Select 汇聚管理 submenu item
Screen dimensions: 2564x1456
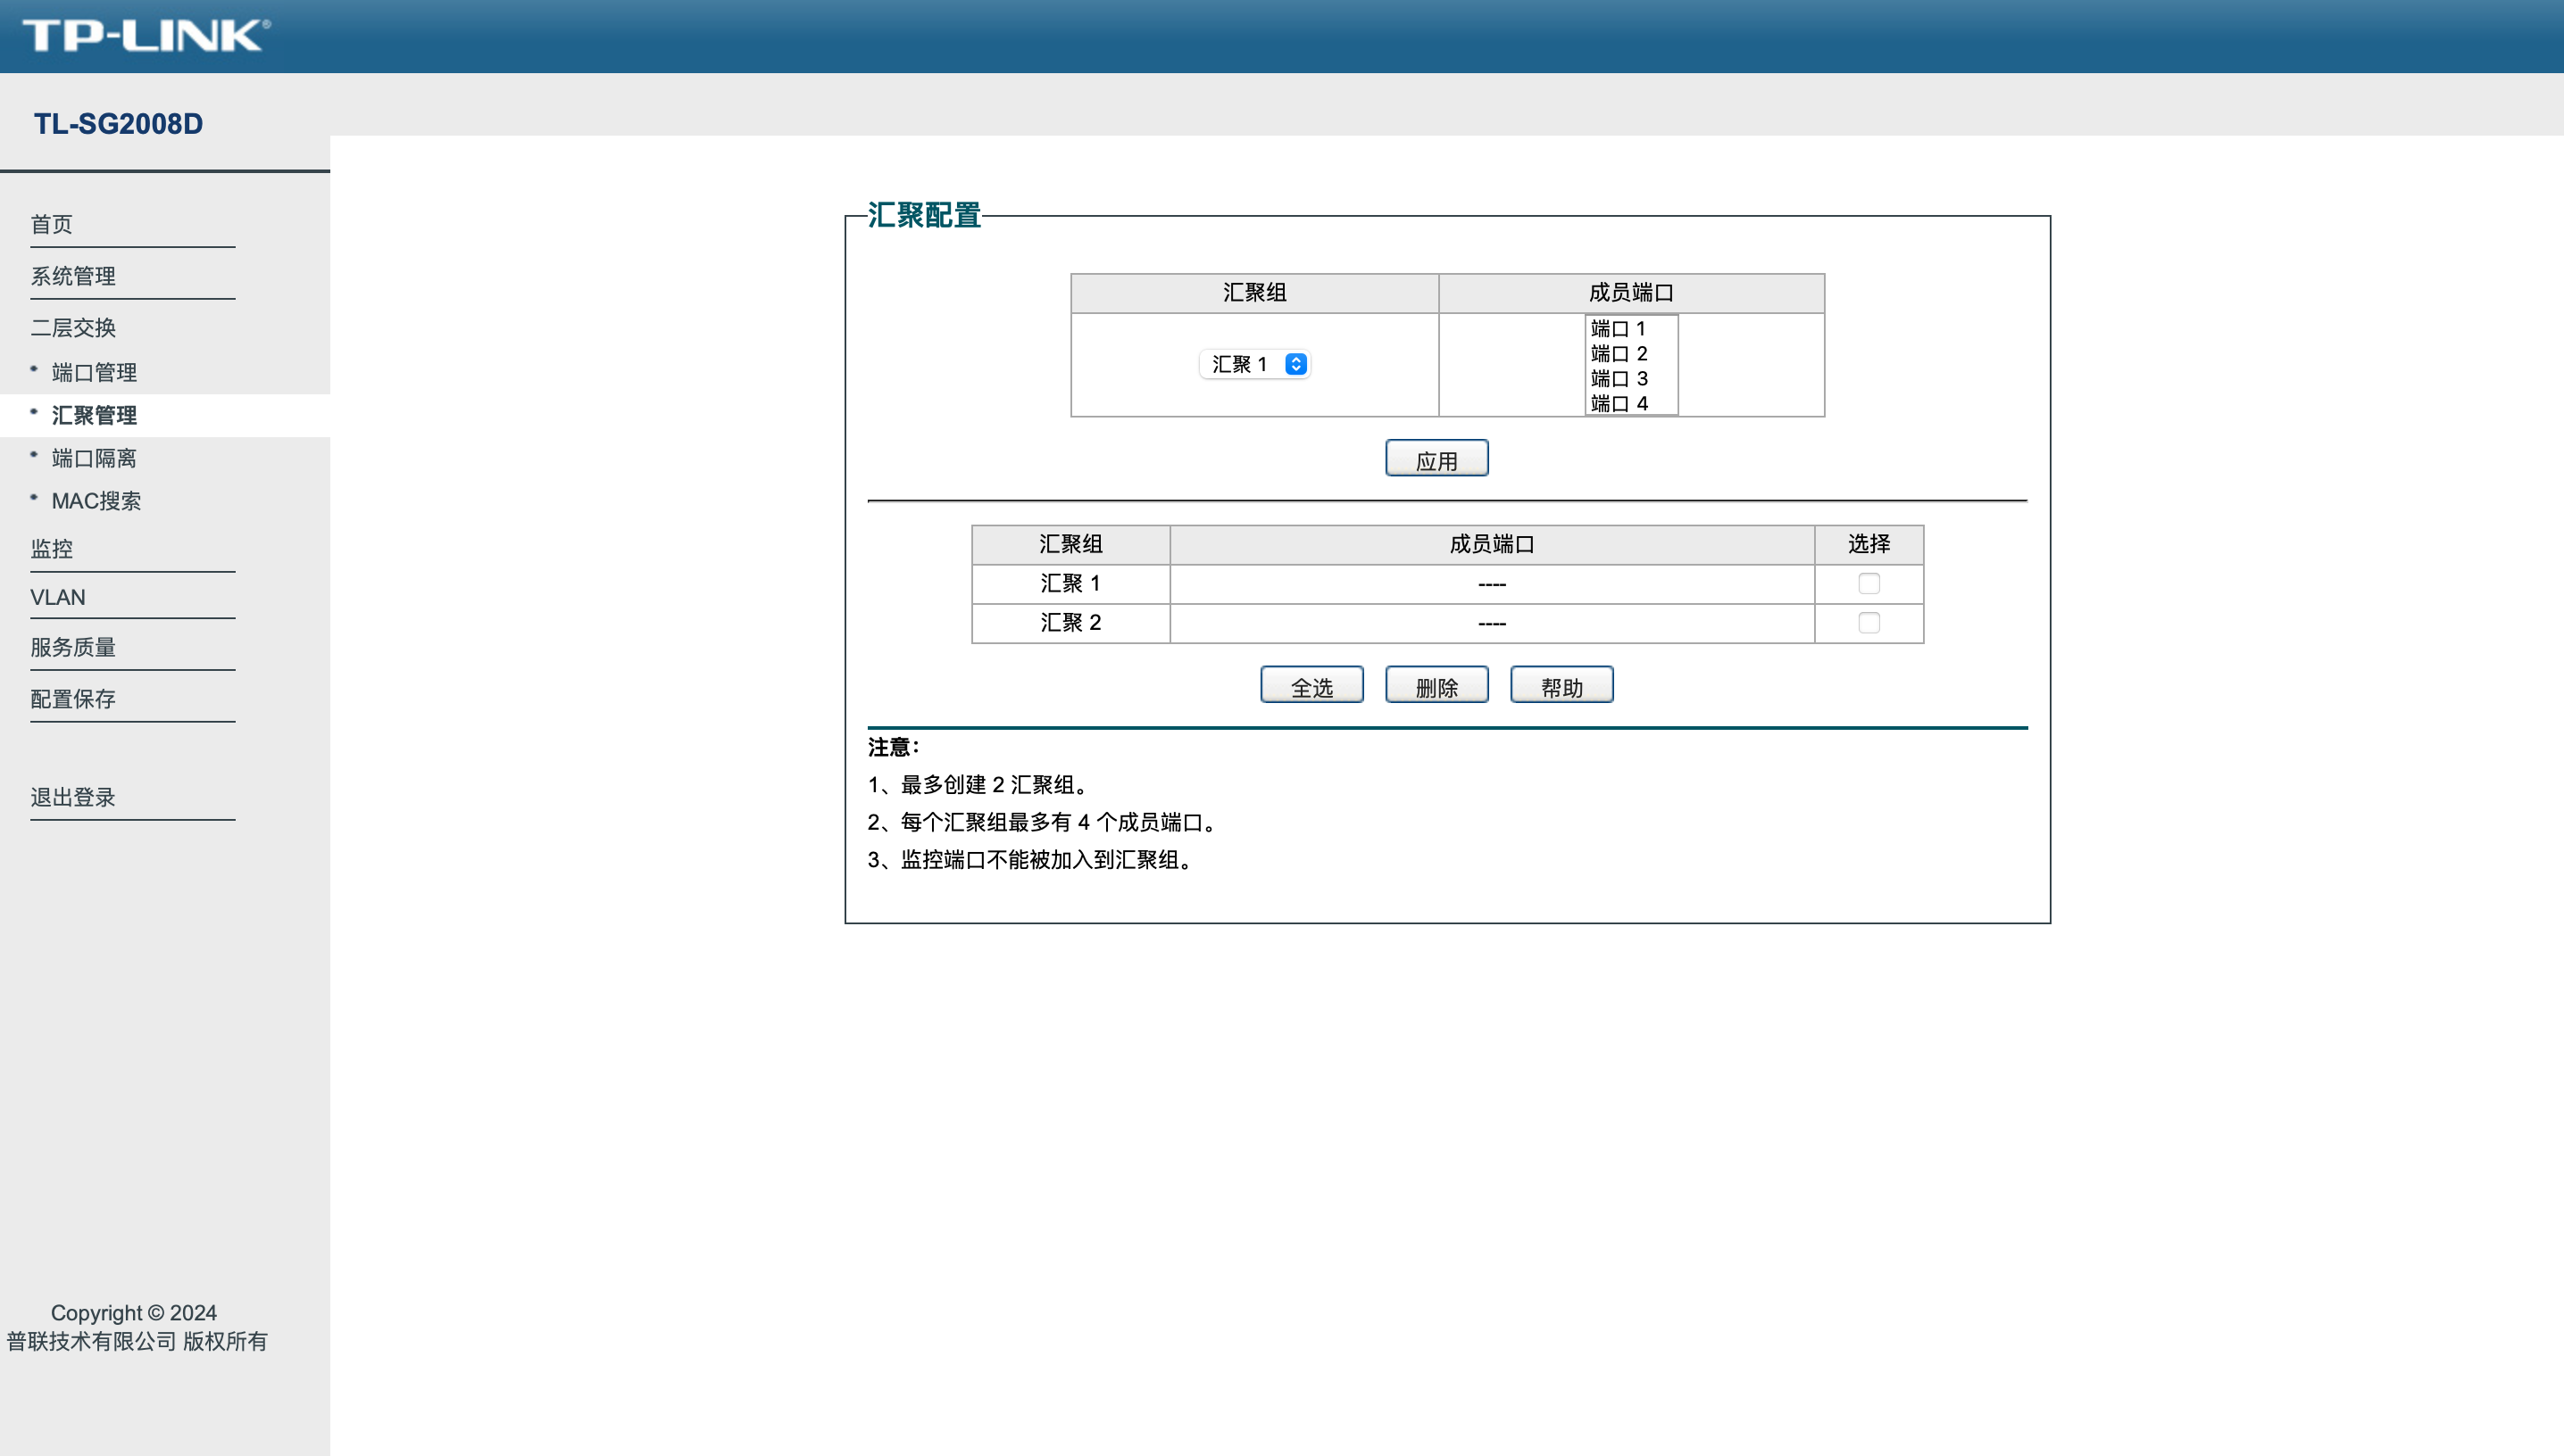[x=94, y=415]
